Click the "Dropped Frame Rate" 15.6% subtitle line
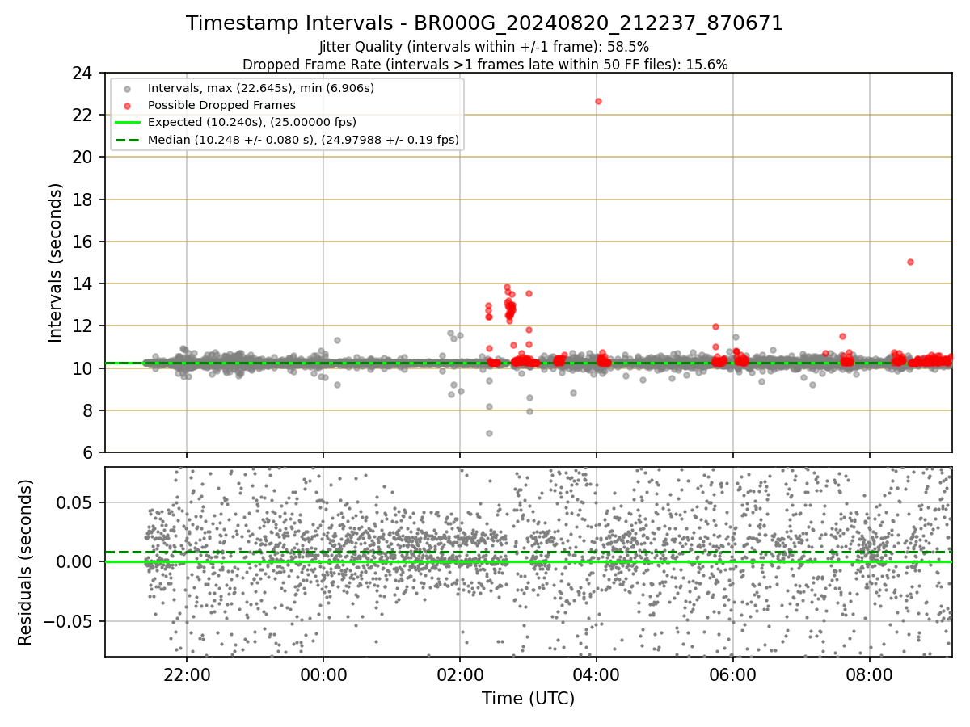The height and width of the screenshot is (727, 970). click(484, 65)
